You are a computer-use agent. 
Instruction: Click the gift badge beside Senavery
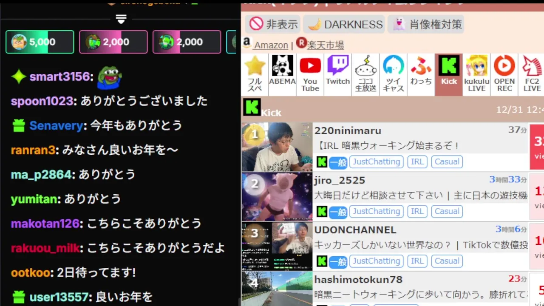[19, 125]
